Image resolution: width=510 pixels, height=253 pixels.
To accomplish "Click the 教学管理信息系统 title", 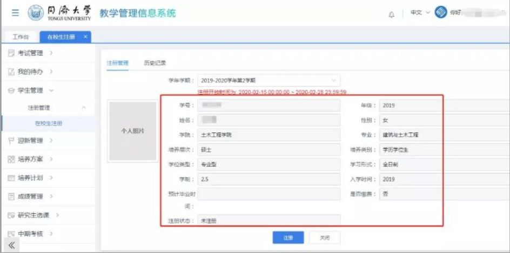I will 138,13.
